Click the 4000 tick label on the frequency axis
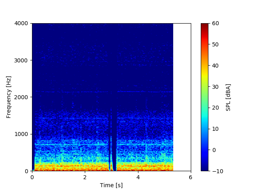The image size is (256, 192). [x=22, y=24]
